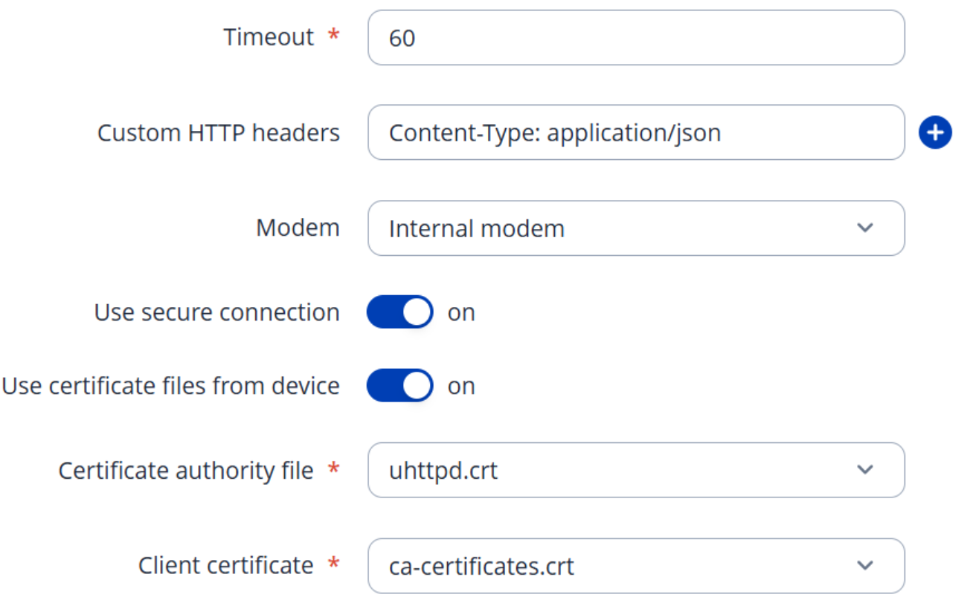Click the Modem label text
Image resolution: width=973 pixels, height=606 pixels.
point(298,228)
